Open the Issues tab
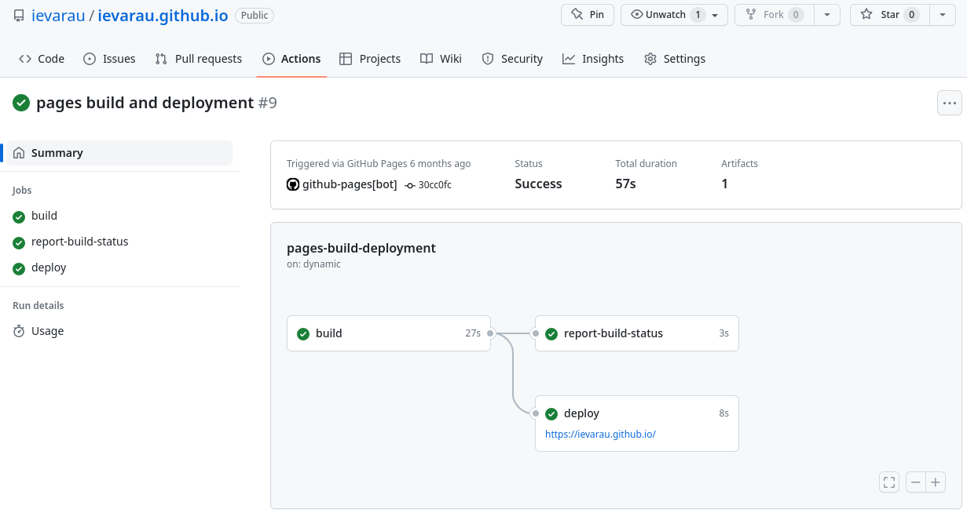Screen dimensions: 967x513 tap(109, 59)
